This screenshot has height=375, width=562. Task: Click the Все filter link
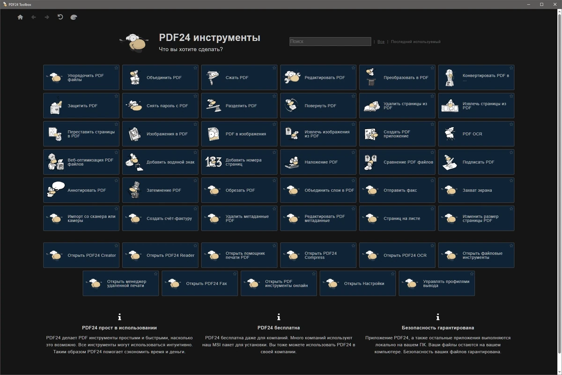click(381, 42)
